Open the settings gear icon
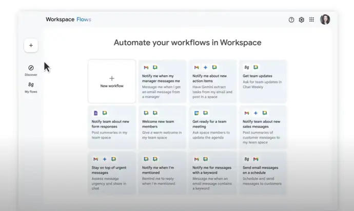354x211 pixels. coord(302,19)
